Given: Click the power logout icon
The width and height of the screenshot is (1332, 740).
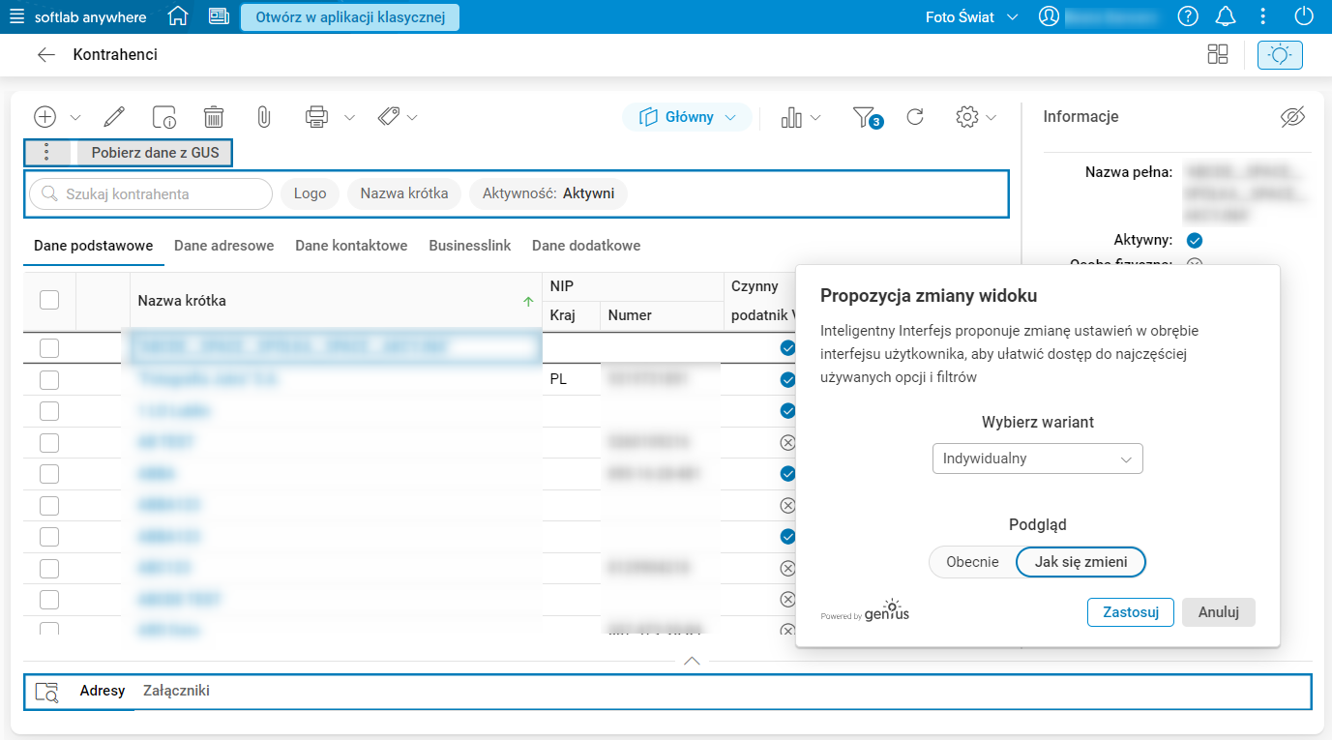Looking at the screenshot, I should tap(1304, 16).
